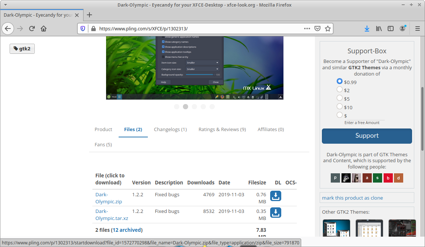
Task: Open the Ratings & Reviews tab
Action: [222, 129]
